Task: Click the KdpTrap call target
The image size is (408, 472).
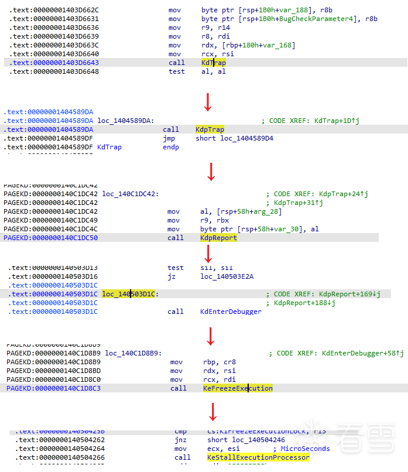Action: click(210, 129)
